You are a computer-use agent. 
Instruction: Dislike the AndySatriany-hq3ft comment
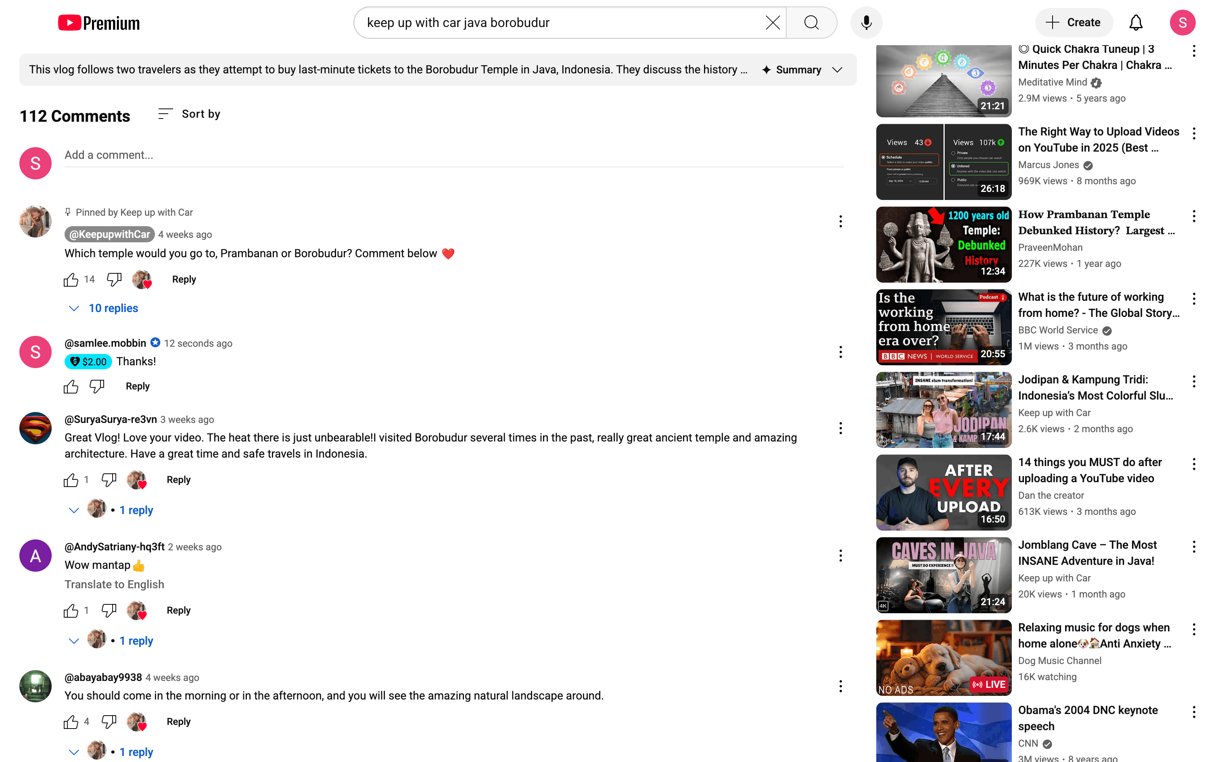click(109, 610)
